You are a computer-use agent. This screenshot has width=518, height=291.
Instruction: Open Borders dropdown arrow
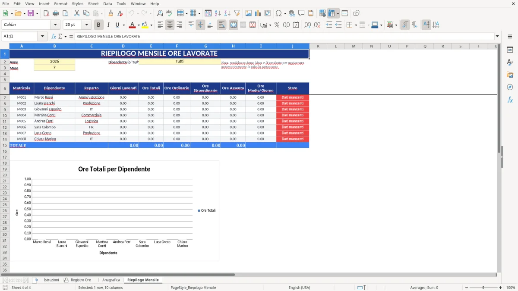click(x=355, y=25)
